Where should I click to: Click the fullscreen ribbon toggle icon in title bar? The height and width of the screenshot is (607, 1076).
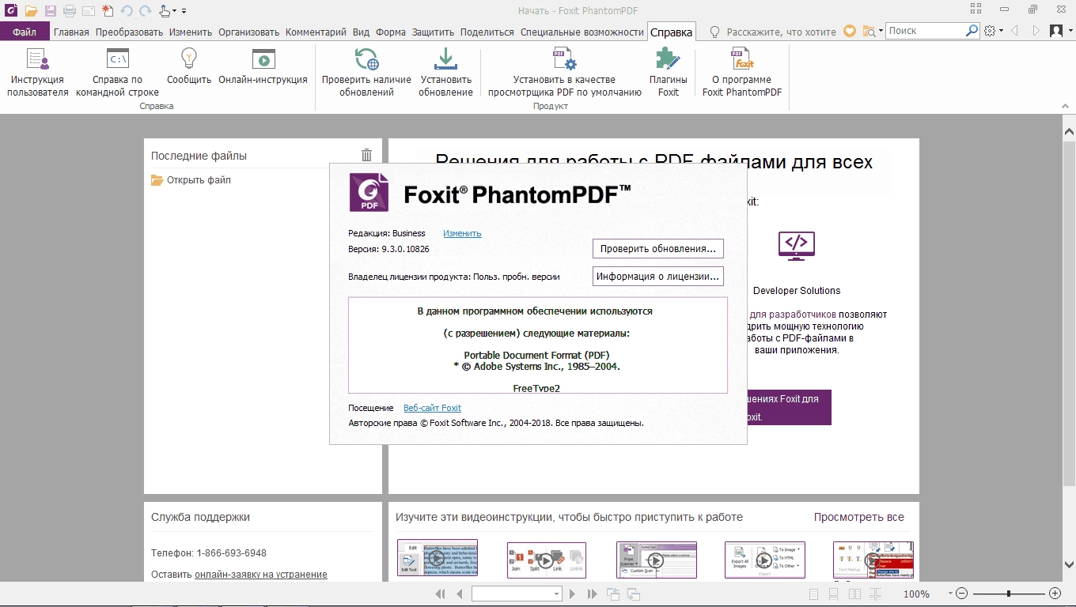pos(975,9)
